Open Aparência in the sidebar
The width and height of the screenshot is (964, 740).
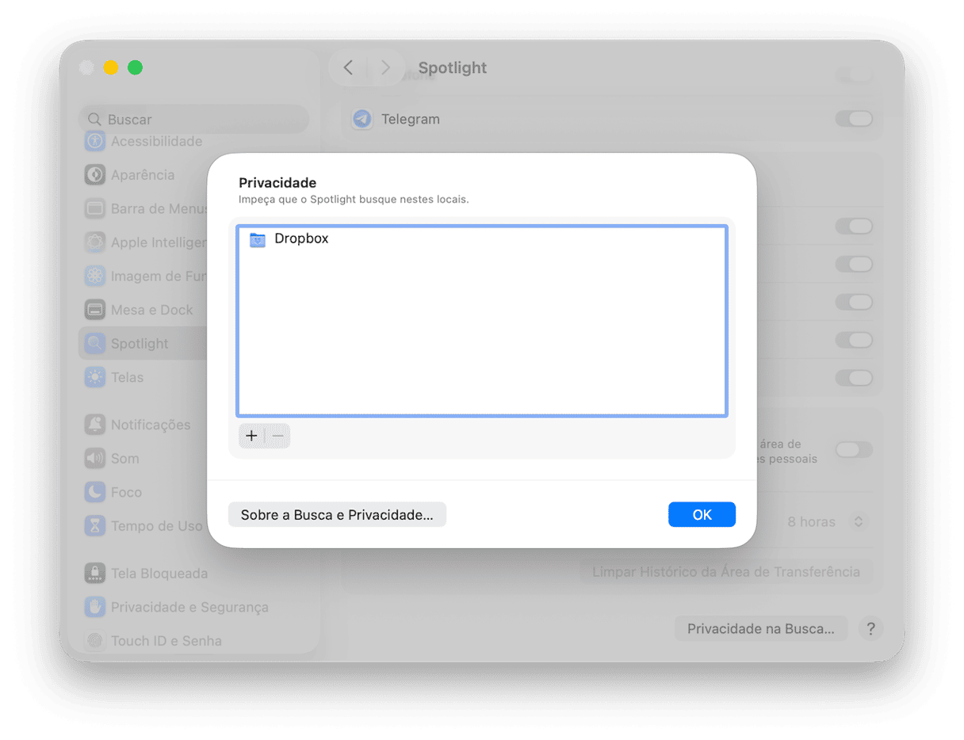142,175
